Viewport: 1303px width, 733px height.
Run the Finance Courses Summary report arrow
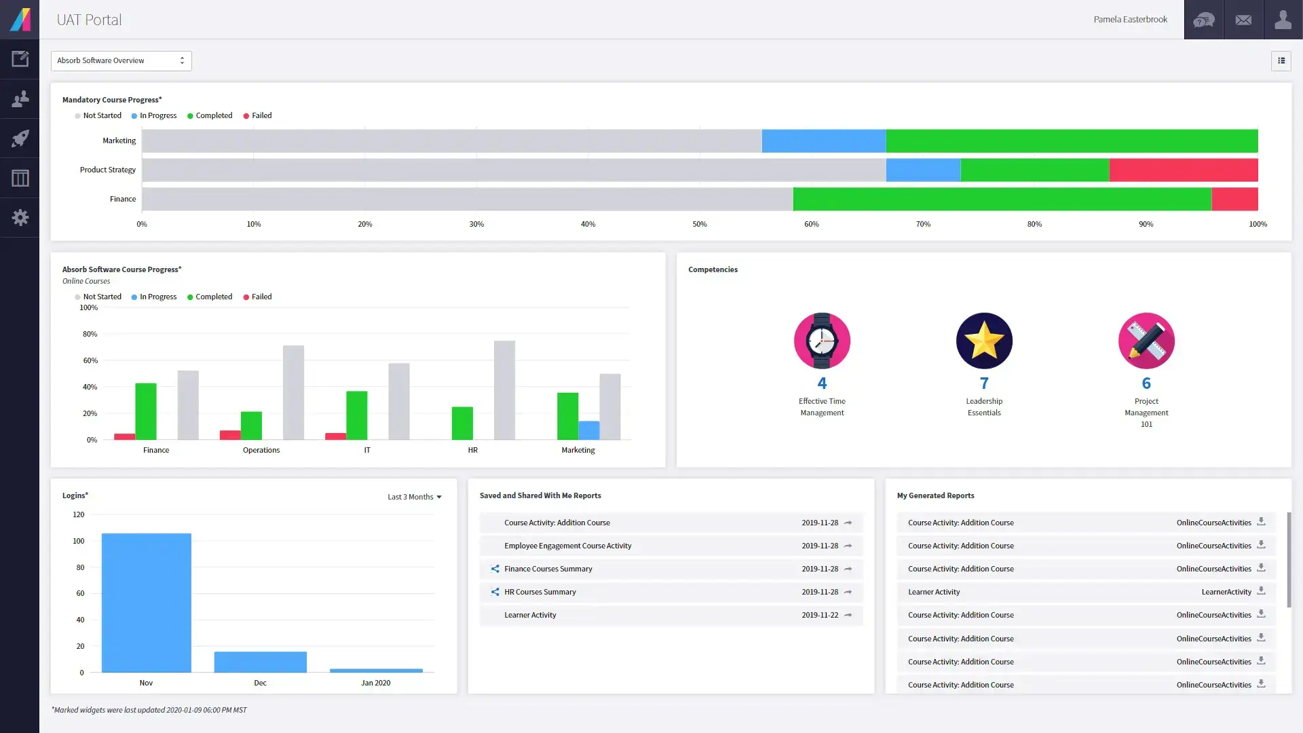click(x=848, y=569)
